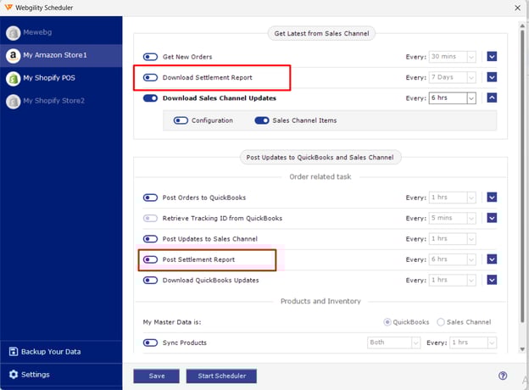This screenshot has width=529, height=390.
Task: Switch to My Shopify POS store
Action: [x=61, y=78]
